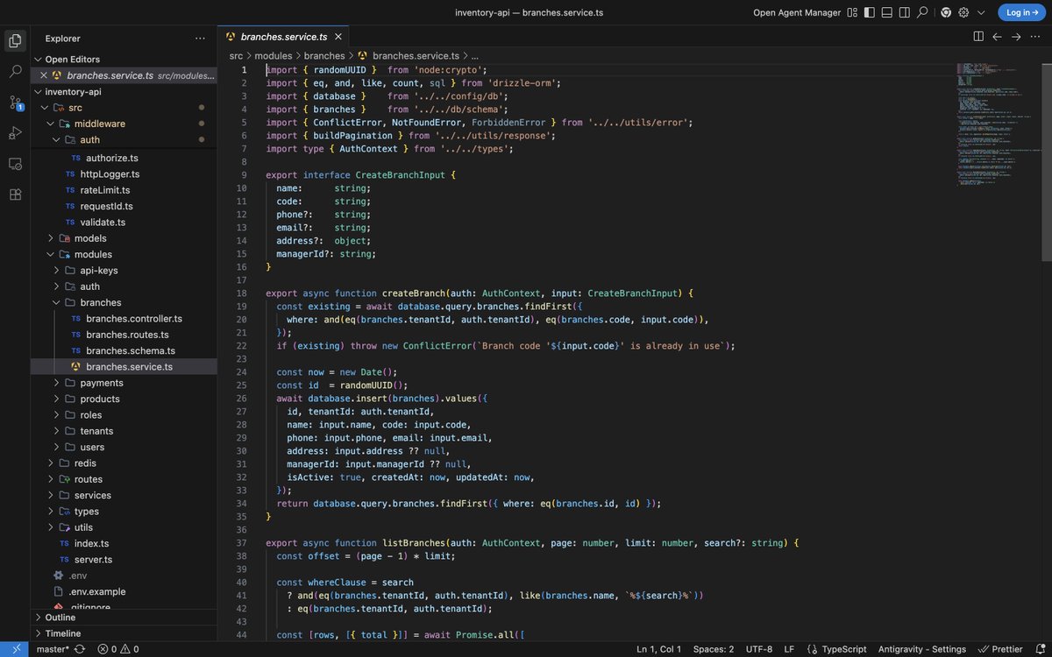Change indentation via Spaces: 2
This screenshot has width=1052, height=657.
(x=714, y=649)
